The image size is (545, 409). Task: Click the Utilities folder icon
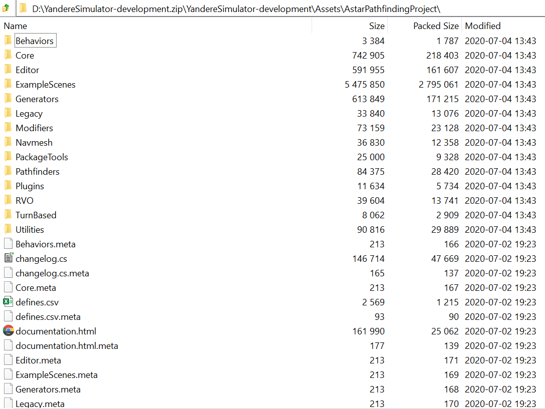tap(8, 229)
